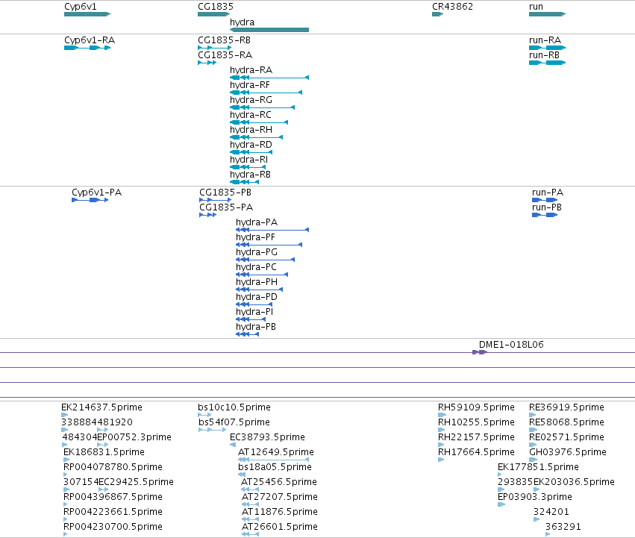Click the hydra-RA transcript

point(269,78)
